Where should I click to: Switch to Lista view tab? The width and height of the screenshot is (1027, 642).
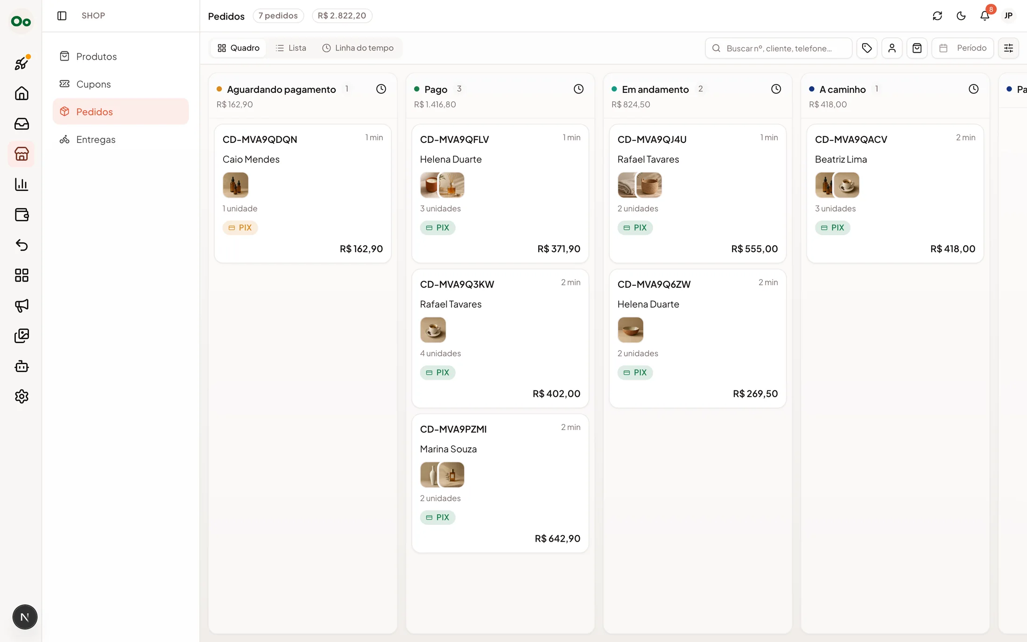[x=291, y=48]
